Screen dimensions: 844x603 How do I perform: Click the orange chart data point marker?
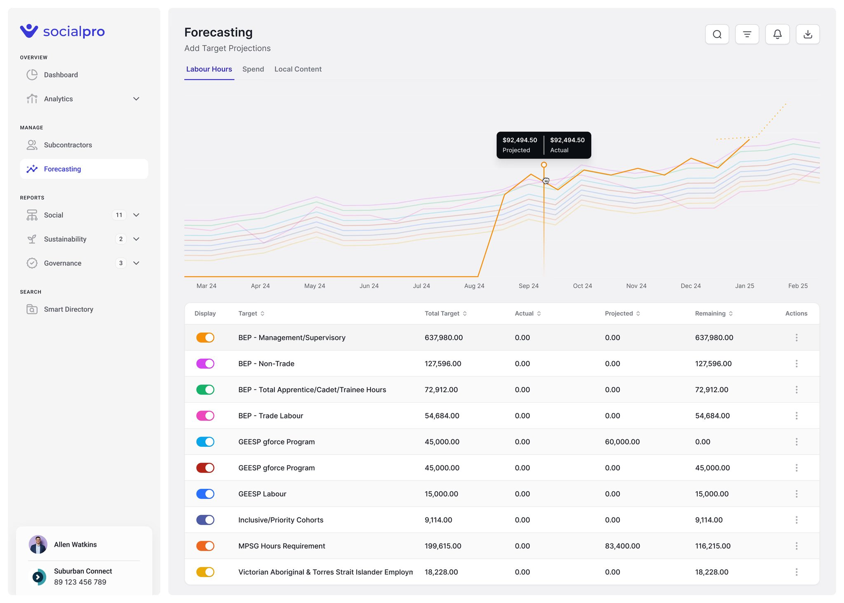pyautogui.click(x=544, y=165)
